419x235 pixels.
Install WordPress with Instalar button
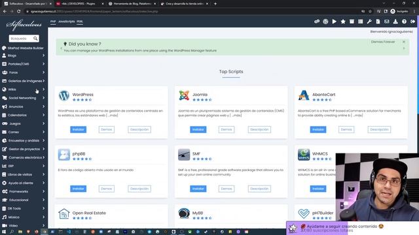coord(79,129)
